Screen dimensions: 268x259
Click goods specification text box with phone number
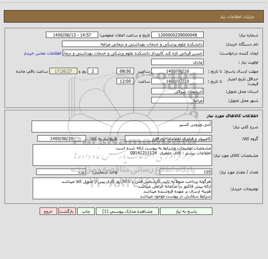[122, 155]
